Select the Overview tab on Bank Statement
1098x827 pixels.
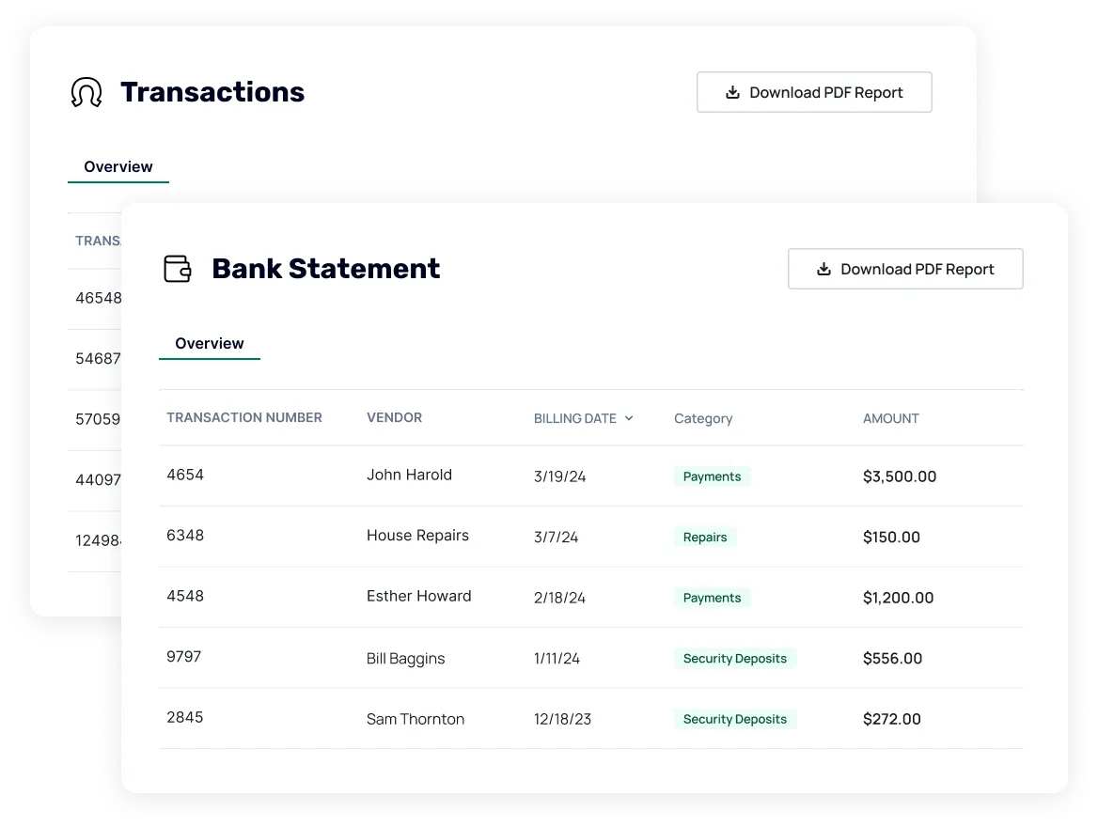[209, 343]
